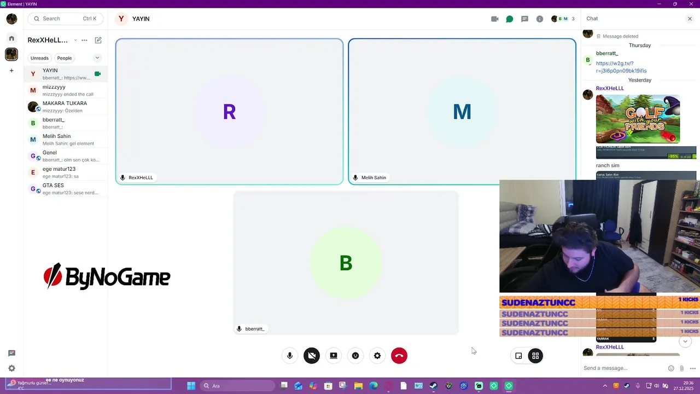Image resolution: width=700 pixels, height=394 pixels.
Task: Click the Search box in sidebar
Action: pyautogui.click(x=65, y=19)
